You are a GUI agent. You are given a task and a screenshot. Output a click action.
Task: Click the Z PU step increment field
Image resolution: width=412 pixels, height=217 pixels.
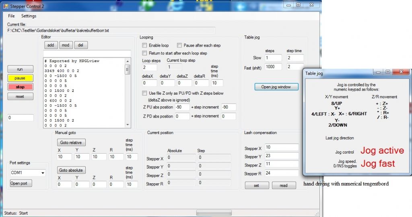point(229,107)
